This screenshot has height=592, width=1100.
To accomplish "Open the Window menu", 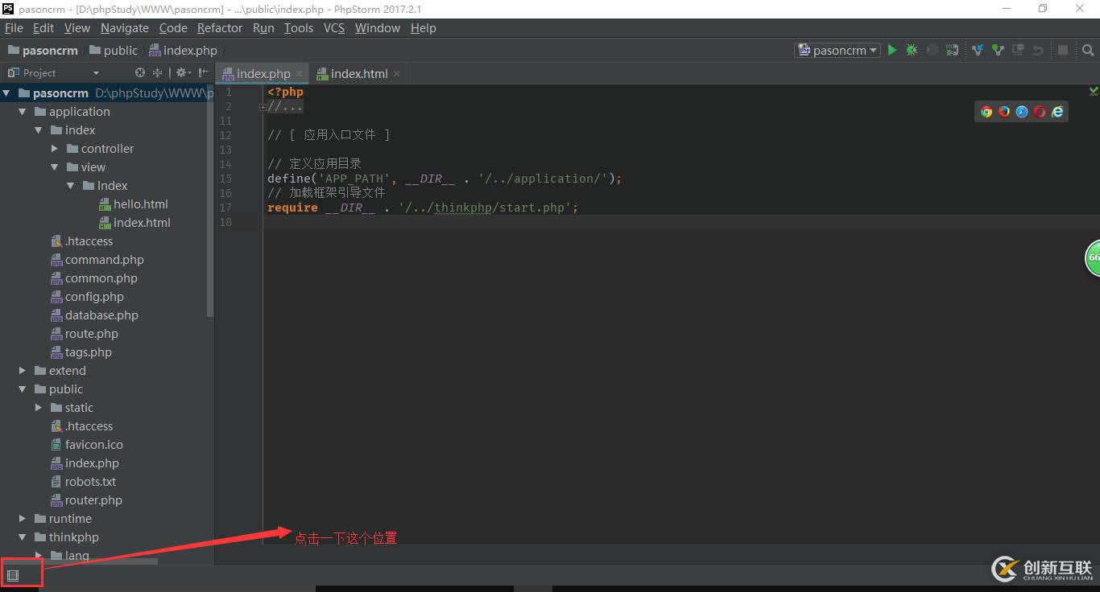I will 378,28.
